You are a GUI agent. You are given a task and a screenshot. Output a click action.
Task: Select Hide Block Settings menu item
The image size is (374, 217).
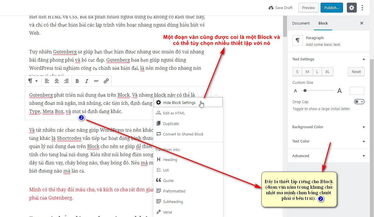pyautogui.click(x=188, y=103)
